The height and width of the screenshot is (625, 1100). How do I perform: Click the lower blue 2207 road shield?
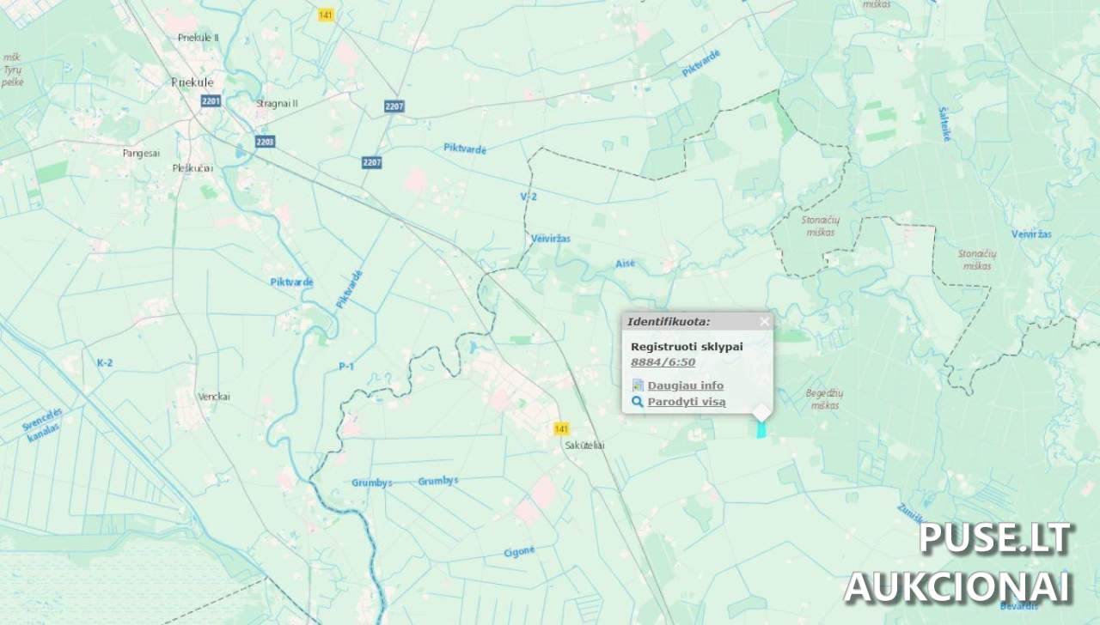pos(372,161)
